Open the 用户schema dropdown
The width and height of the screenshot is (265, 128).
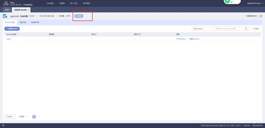(x=203, y=29)
